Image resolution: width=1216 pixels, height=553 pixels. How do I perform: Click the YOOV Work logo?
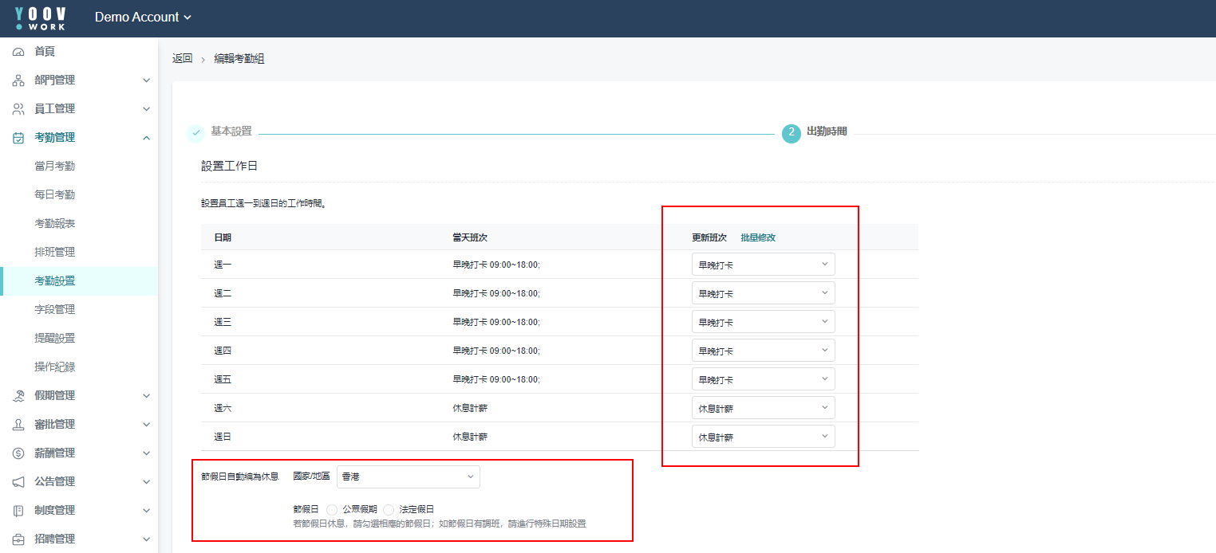(x=41, y=18)
